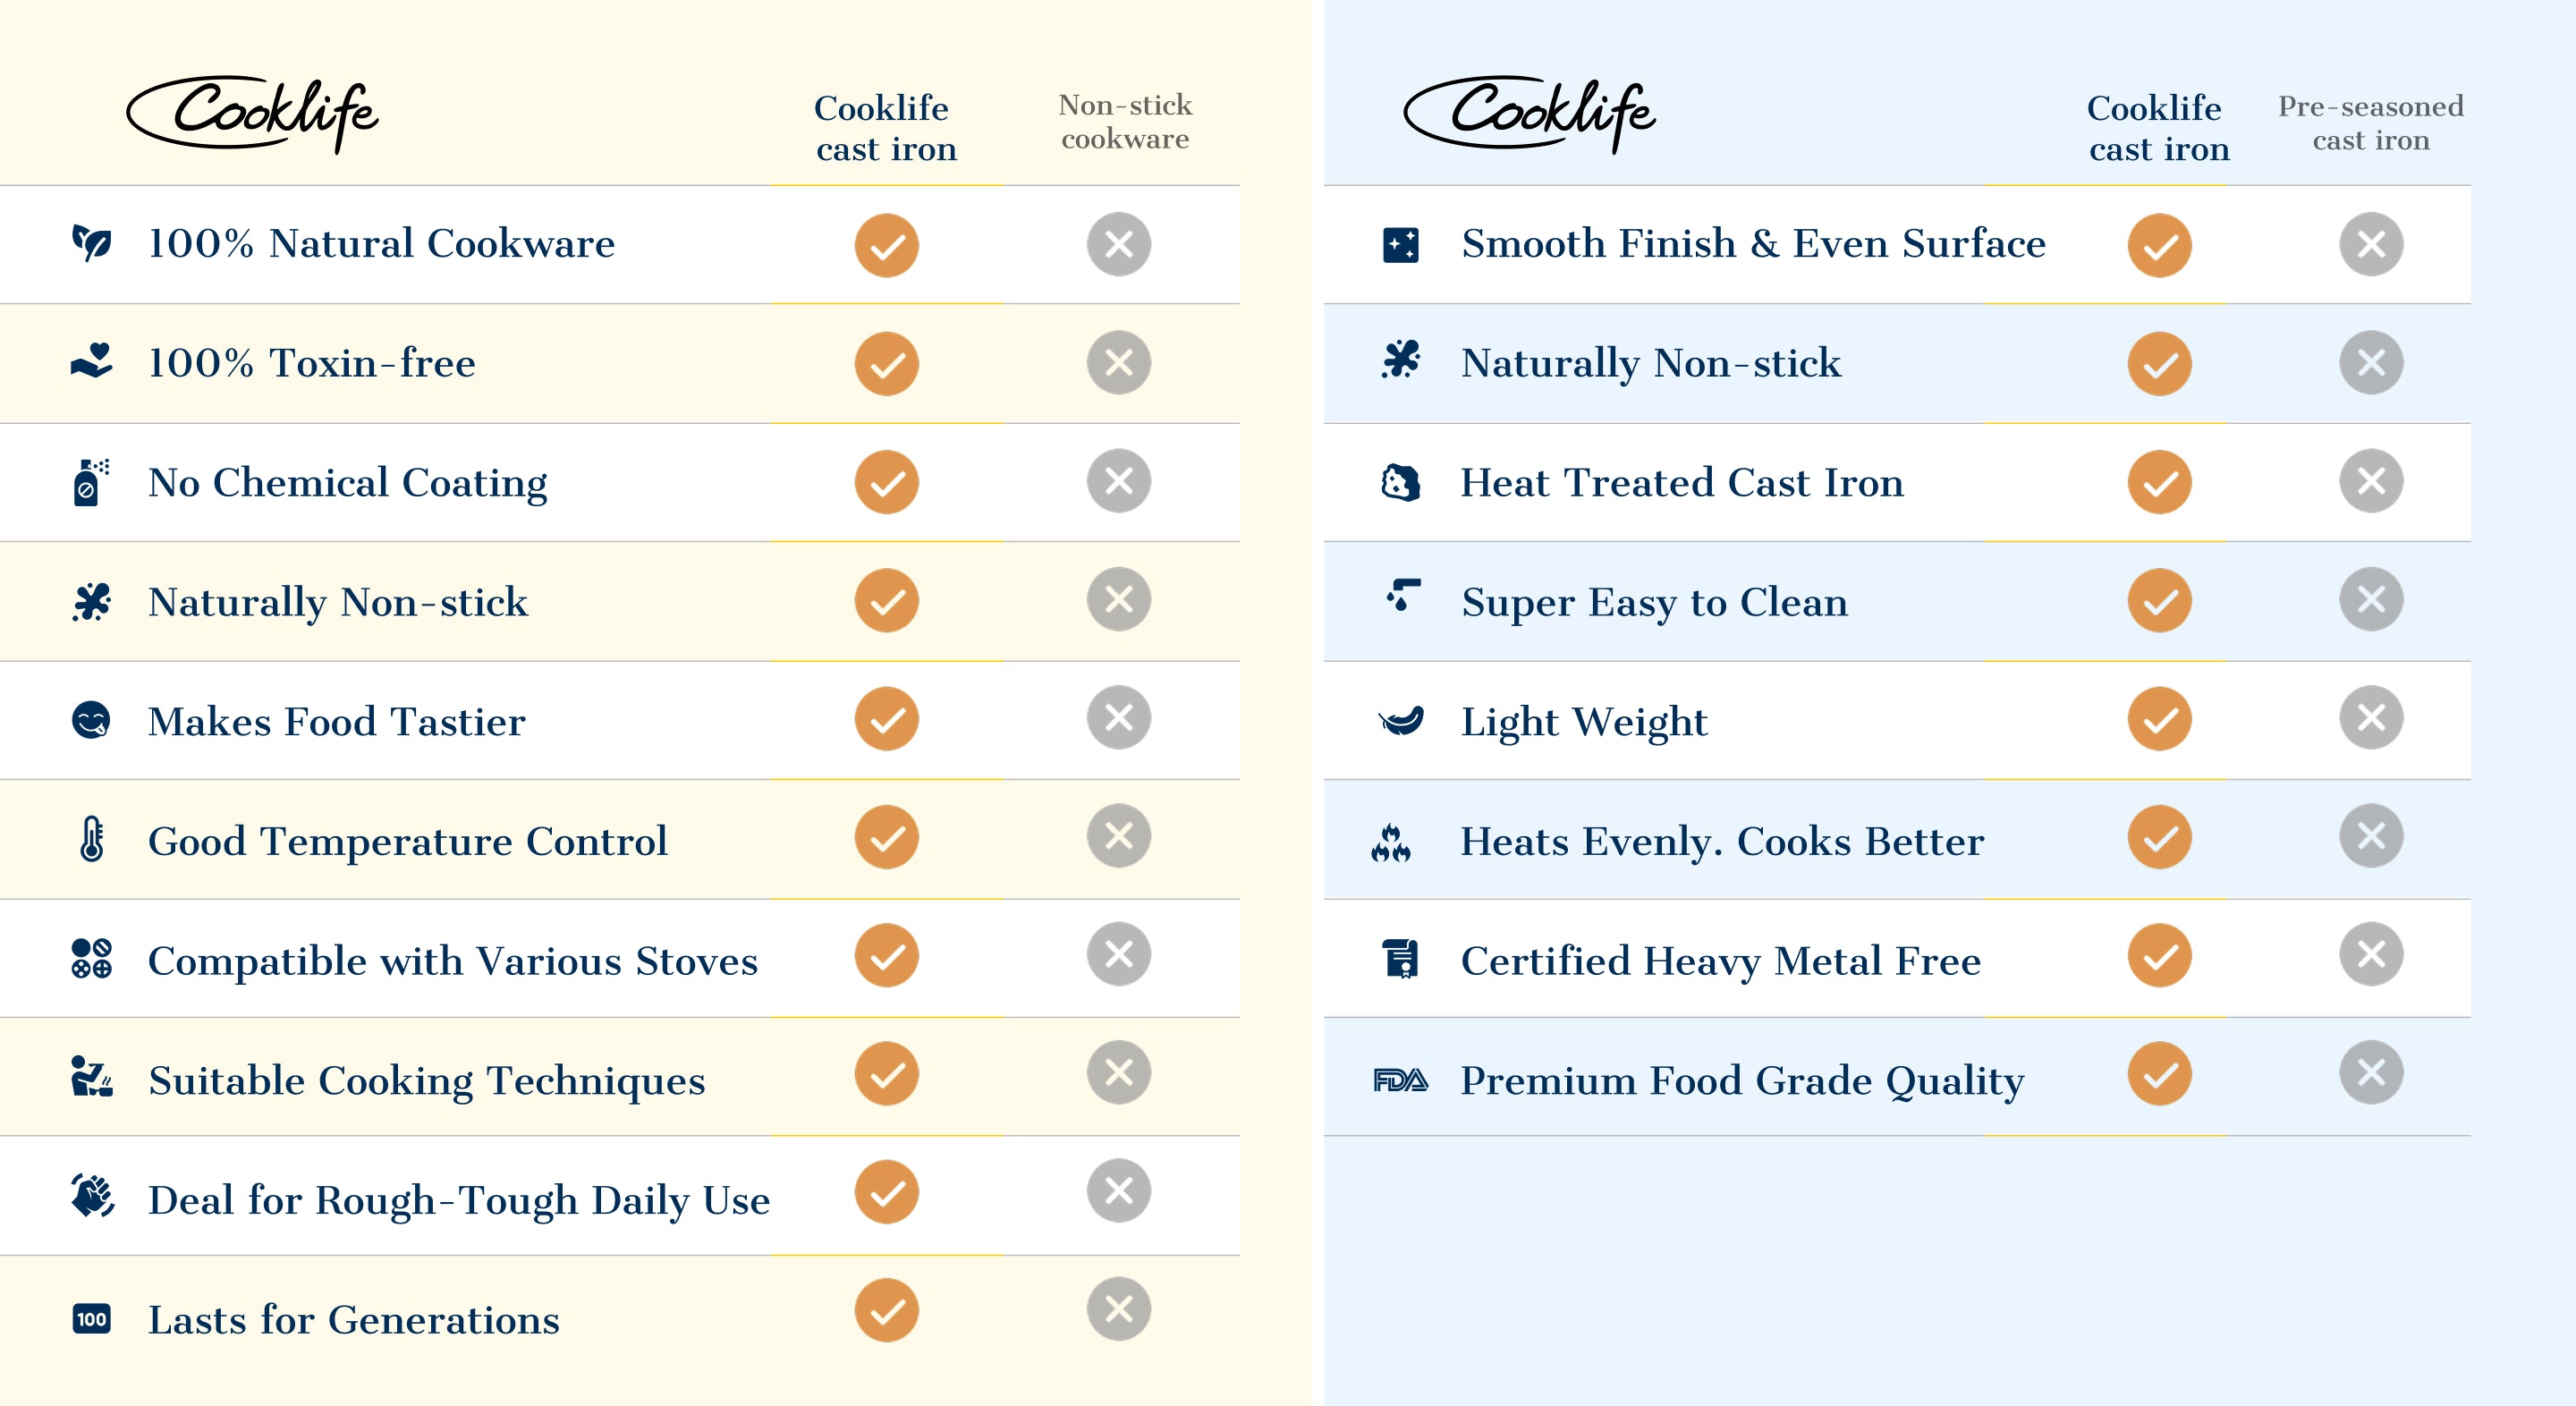Click the FDA icon for Premium Food Grade Quality
Viewport: 2576px width, 1406px height.
[1400, 1080]
